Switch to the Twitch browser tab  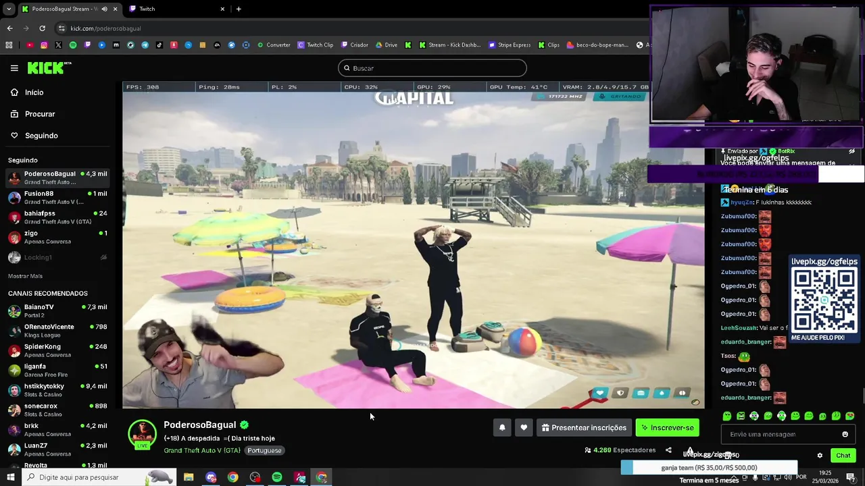tap(176, 9)
